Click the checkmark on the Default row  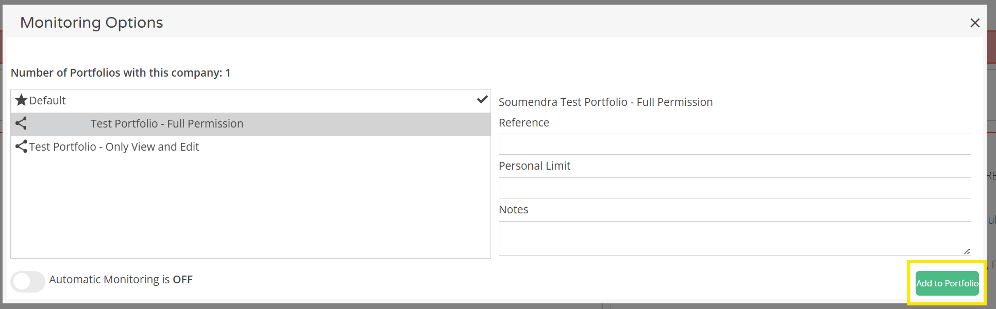click(482, 100)
